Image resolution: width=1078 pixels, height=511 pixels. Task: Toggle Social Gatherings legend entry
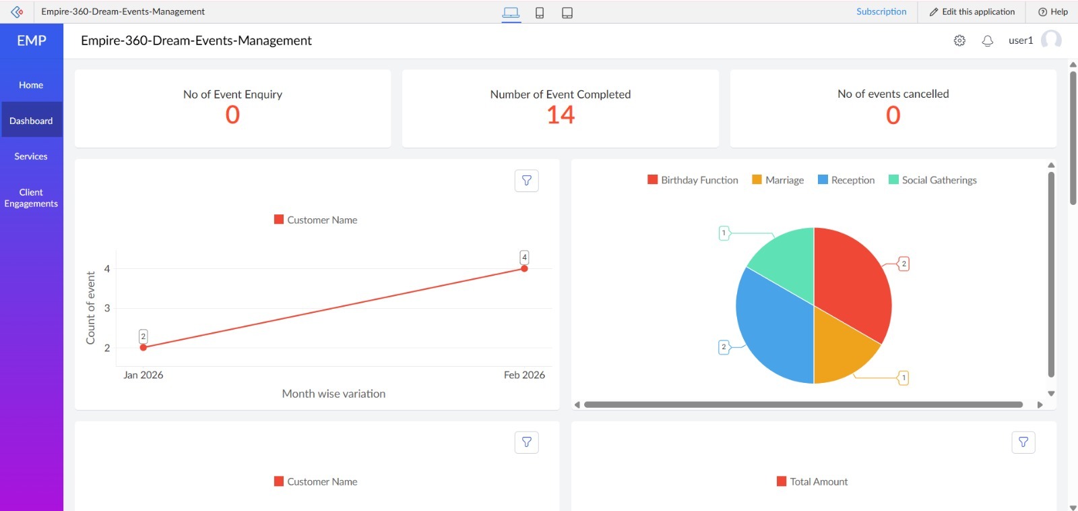coord(932,180)
